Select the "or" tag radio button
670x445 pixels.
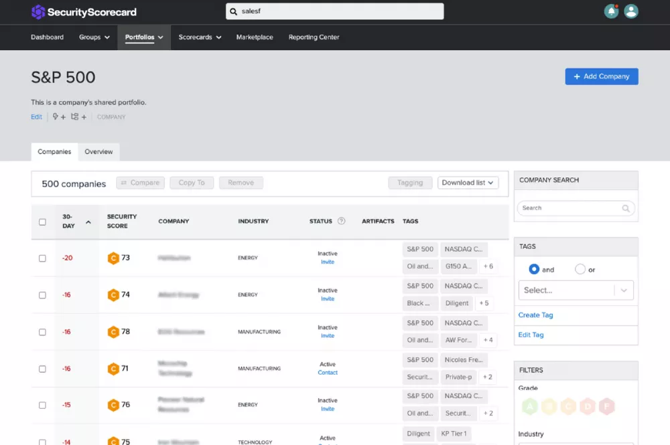(580, 269)
